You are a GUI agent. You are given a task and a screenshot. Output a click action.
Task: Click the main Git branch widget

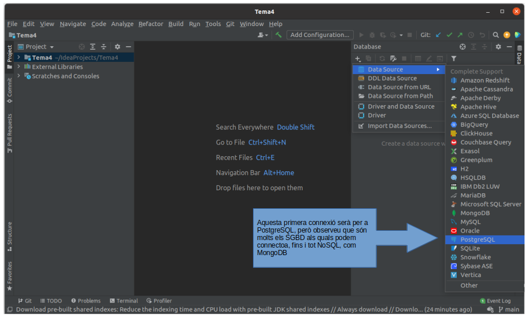click(509, 309)
